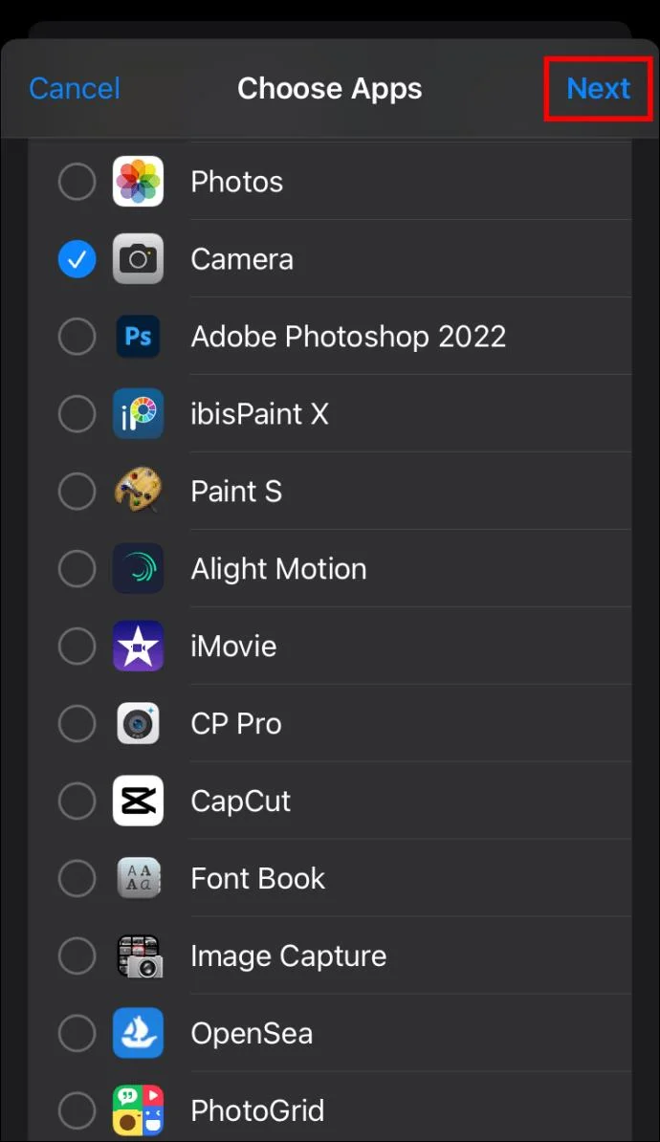Enable the Font Book selection circle

point(77,879)
